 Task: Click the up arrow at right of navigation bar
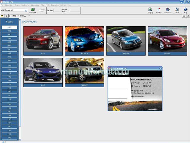click(x=188, y=16)
